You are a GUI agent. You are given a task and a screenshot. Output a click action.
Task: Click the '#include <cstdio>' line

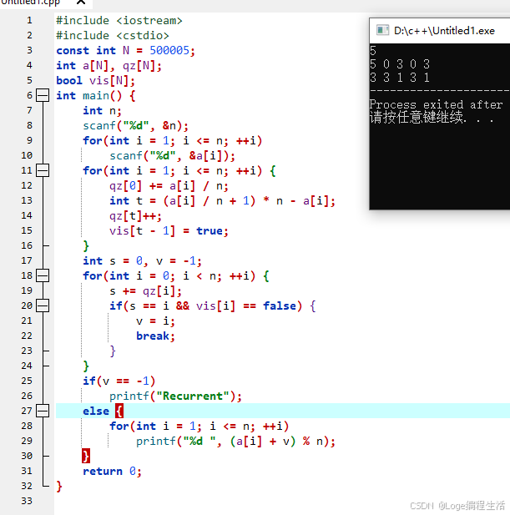coord(113,35)
